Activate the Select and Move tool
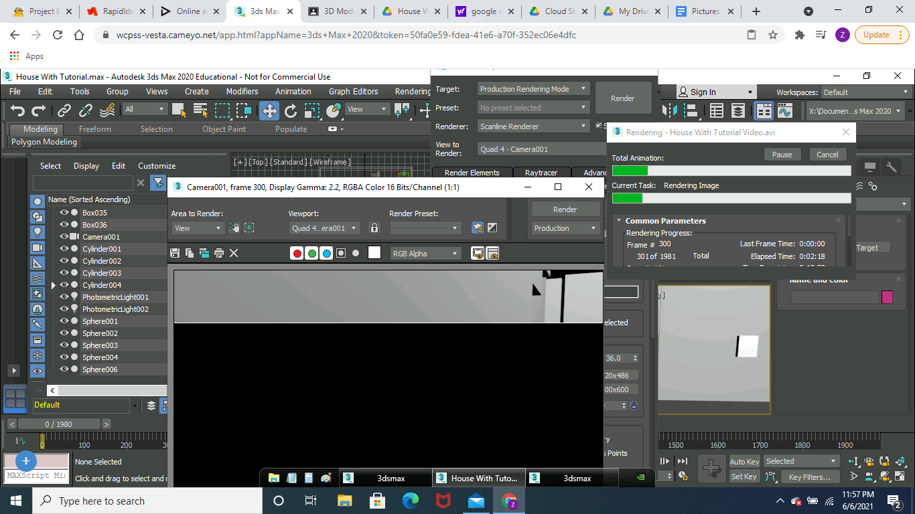The width and height of the screenshot is (915, 514). point(269,110)
